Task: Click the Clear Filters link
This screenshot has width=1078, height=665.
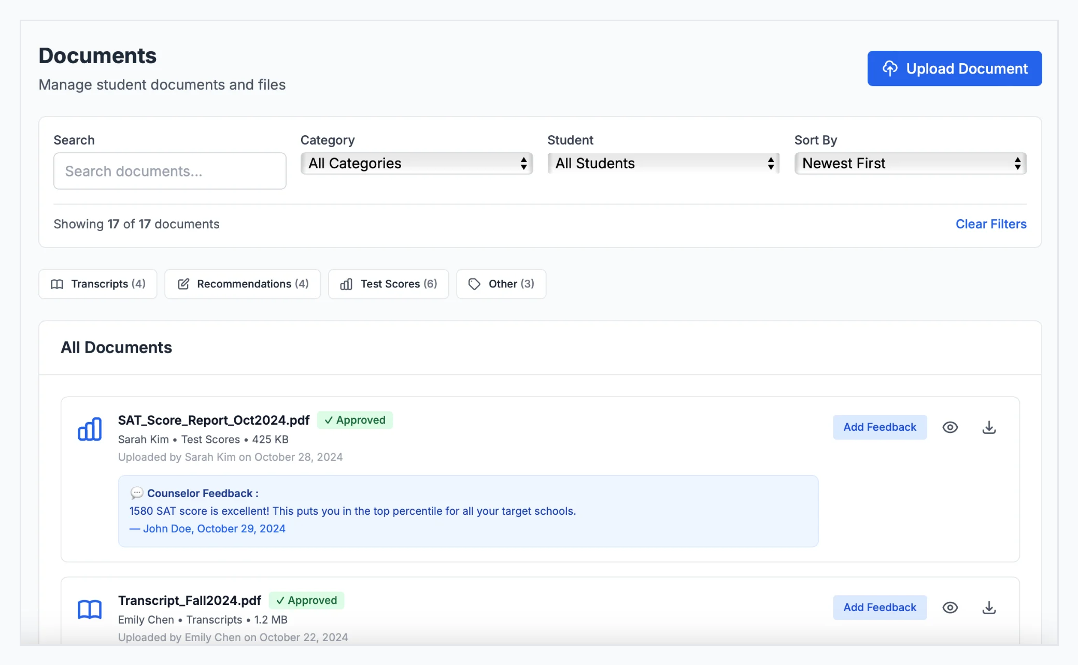Action: (991, 224)
